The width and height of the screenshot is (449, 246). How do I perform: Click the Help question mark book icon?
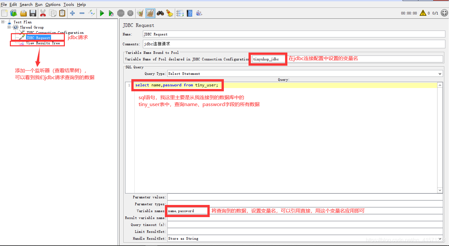coord(189,13)
